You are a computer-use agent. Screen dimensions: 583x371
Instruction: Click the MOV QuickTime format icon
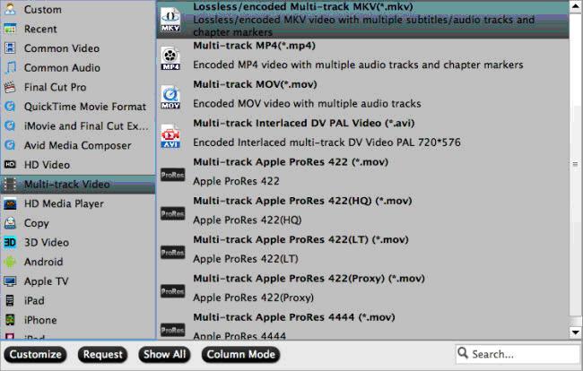pyautogui.click(x=170, y=98)
